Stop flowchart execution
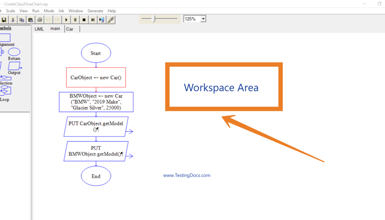385x220 pixels. click(x=84, y=20)
